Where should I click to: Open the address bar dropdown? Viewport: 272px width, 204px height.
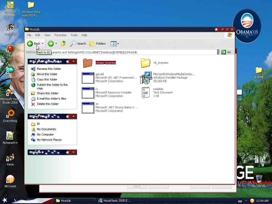(218, 52)
